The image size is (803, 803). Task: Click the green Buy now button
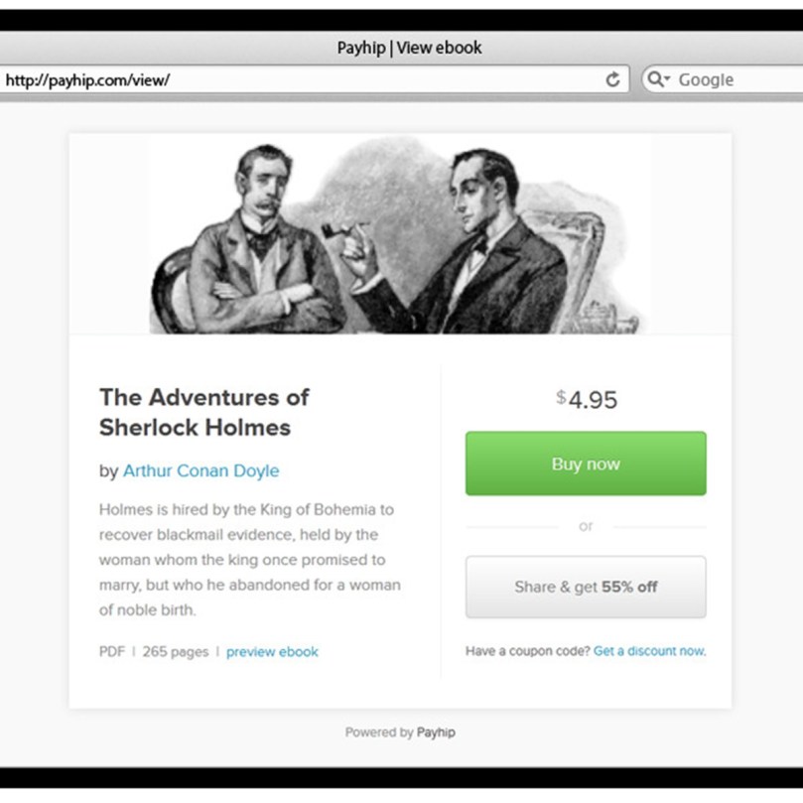(586, 464)
